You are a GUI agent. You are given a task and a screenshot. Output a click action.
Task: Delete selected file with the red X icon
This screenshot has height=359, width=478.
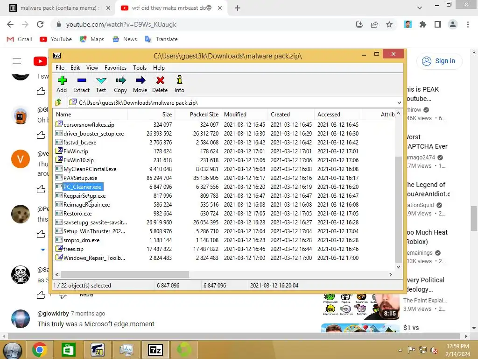[x=160, y=84]
